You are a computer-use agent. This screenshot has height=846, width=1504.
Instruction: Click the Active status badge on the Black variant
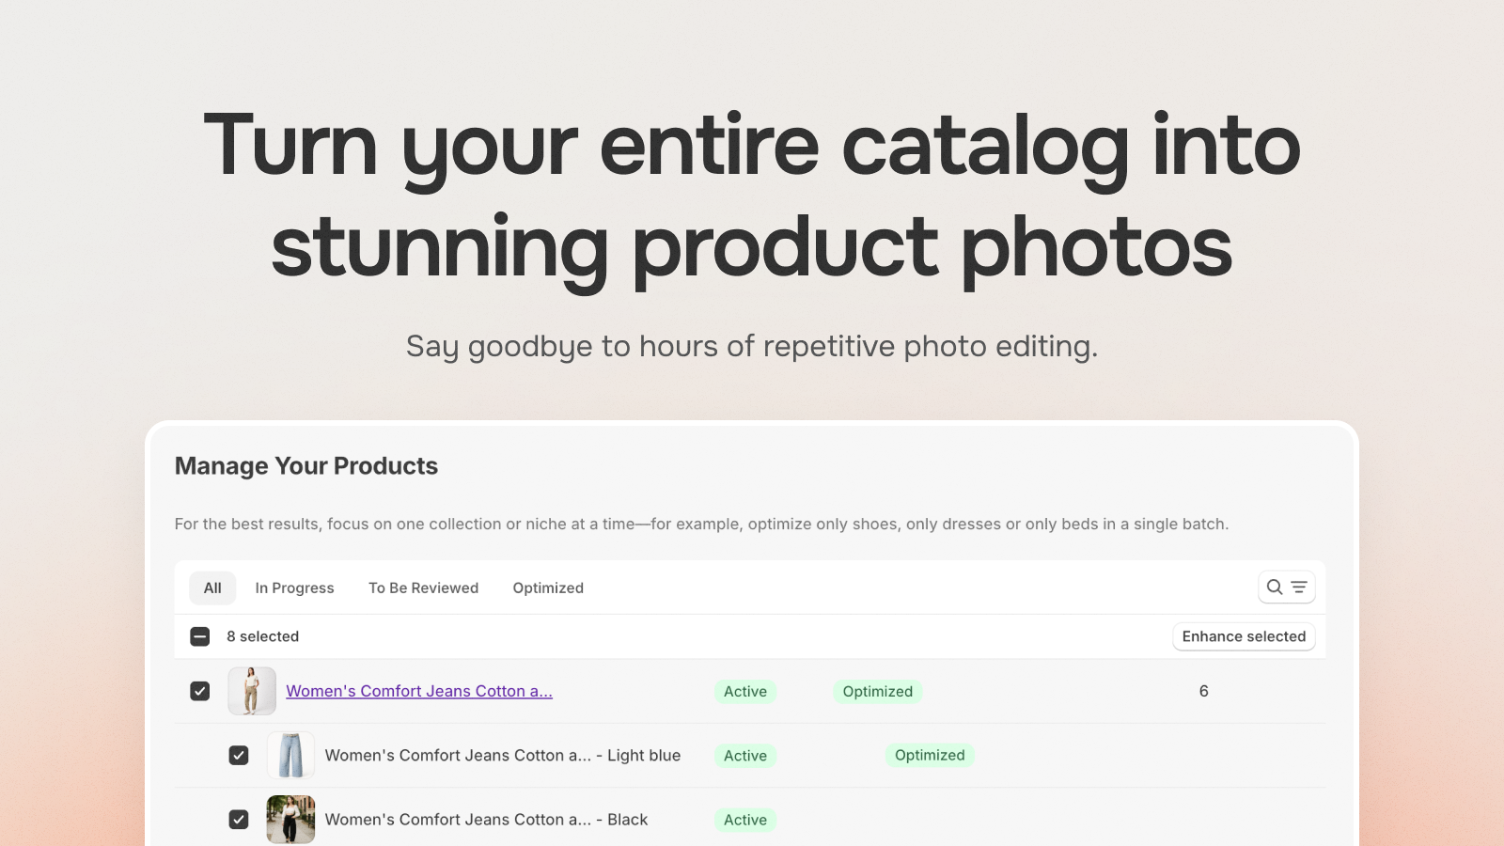coord(745,819)
